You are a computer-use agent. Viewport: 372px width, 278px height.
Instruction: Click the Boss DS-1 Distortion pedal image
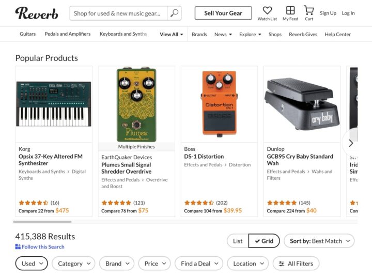[219, 103]
